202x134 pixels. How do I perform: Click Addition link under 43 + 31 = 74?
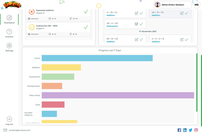click(x=156, y=15)
